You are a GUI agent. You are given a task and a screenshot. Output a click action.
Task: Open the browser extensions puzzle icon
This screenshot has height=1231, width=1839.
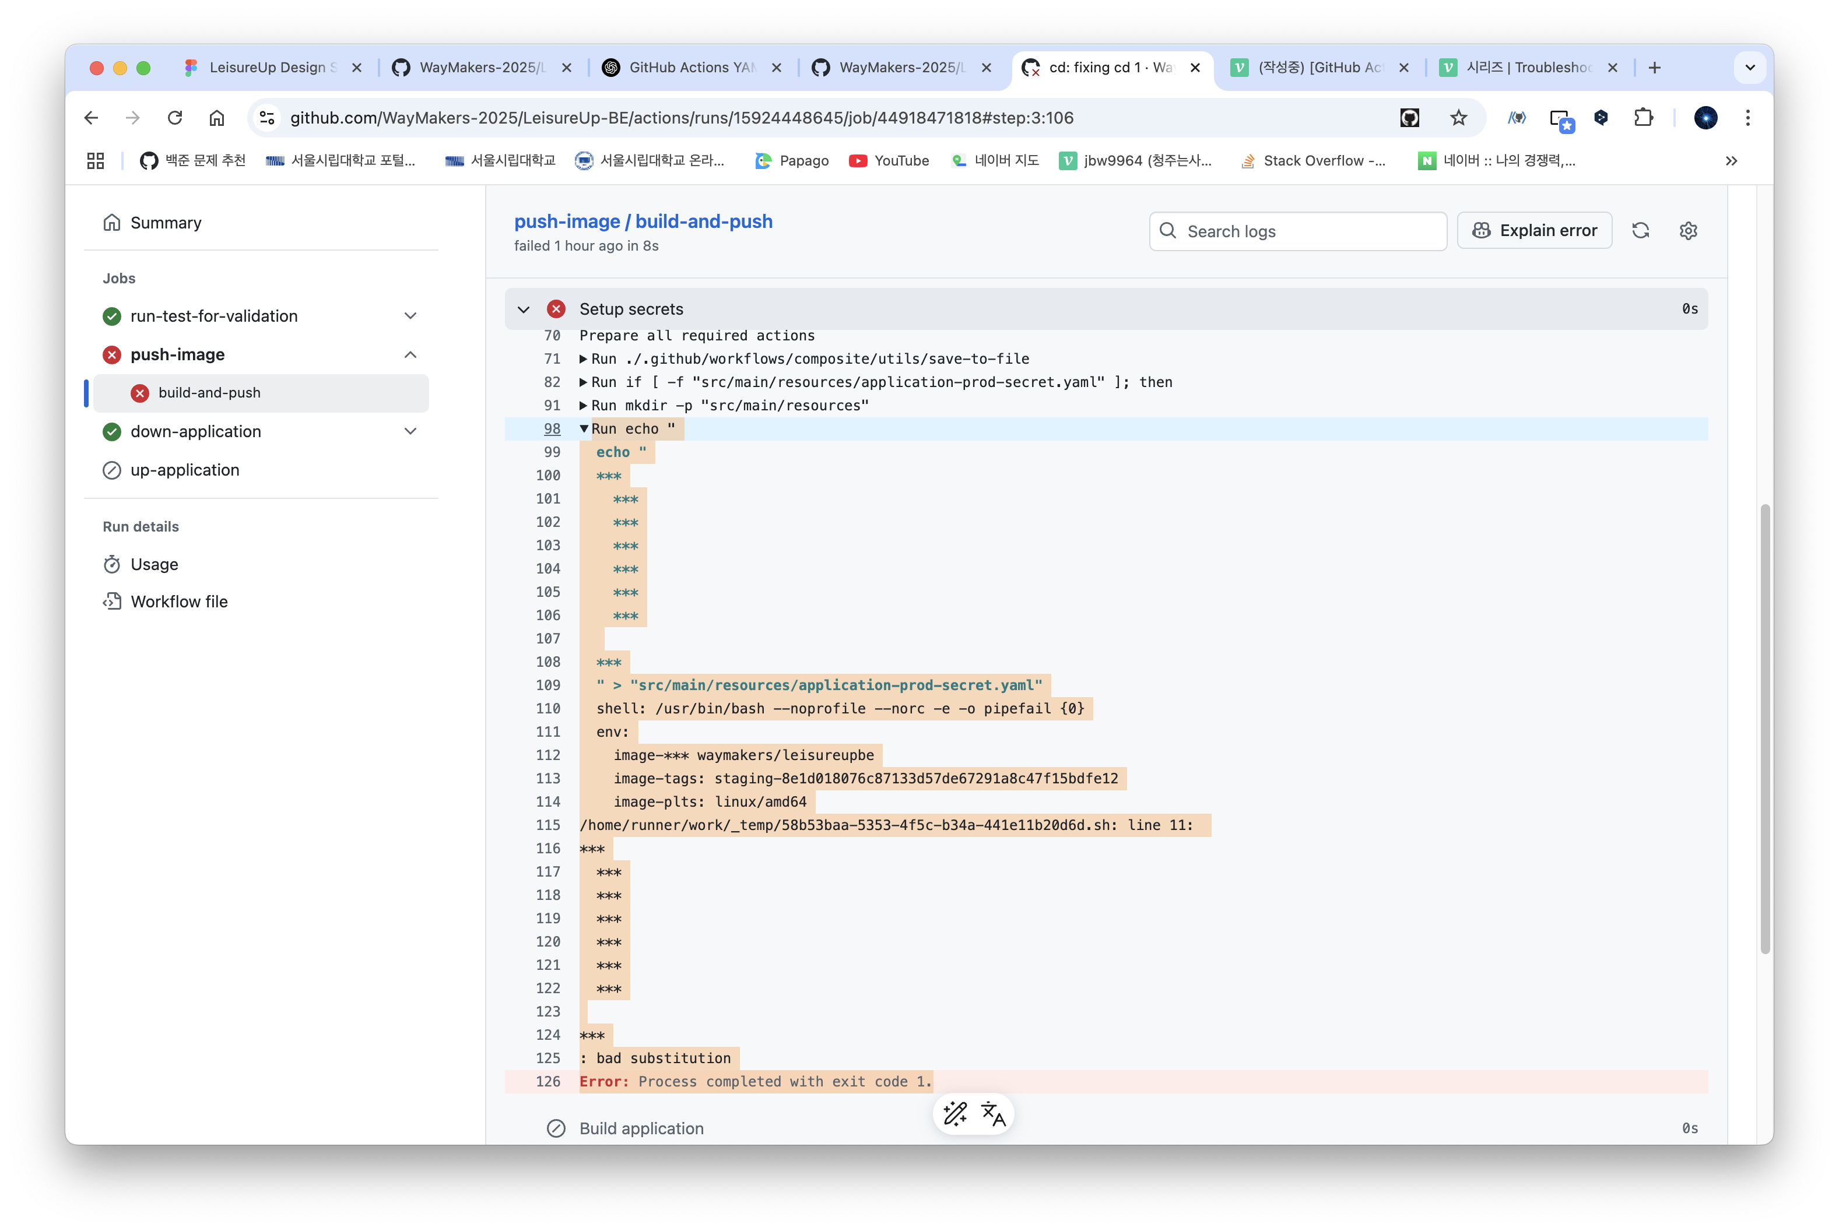click(1643, 118)
